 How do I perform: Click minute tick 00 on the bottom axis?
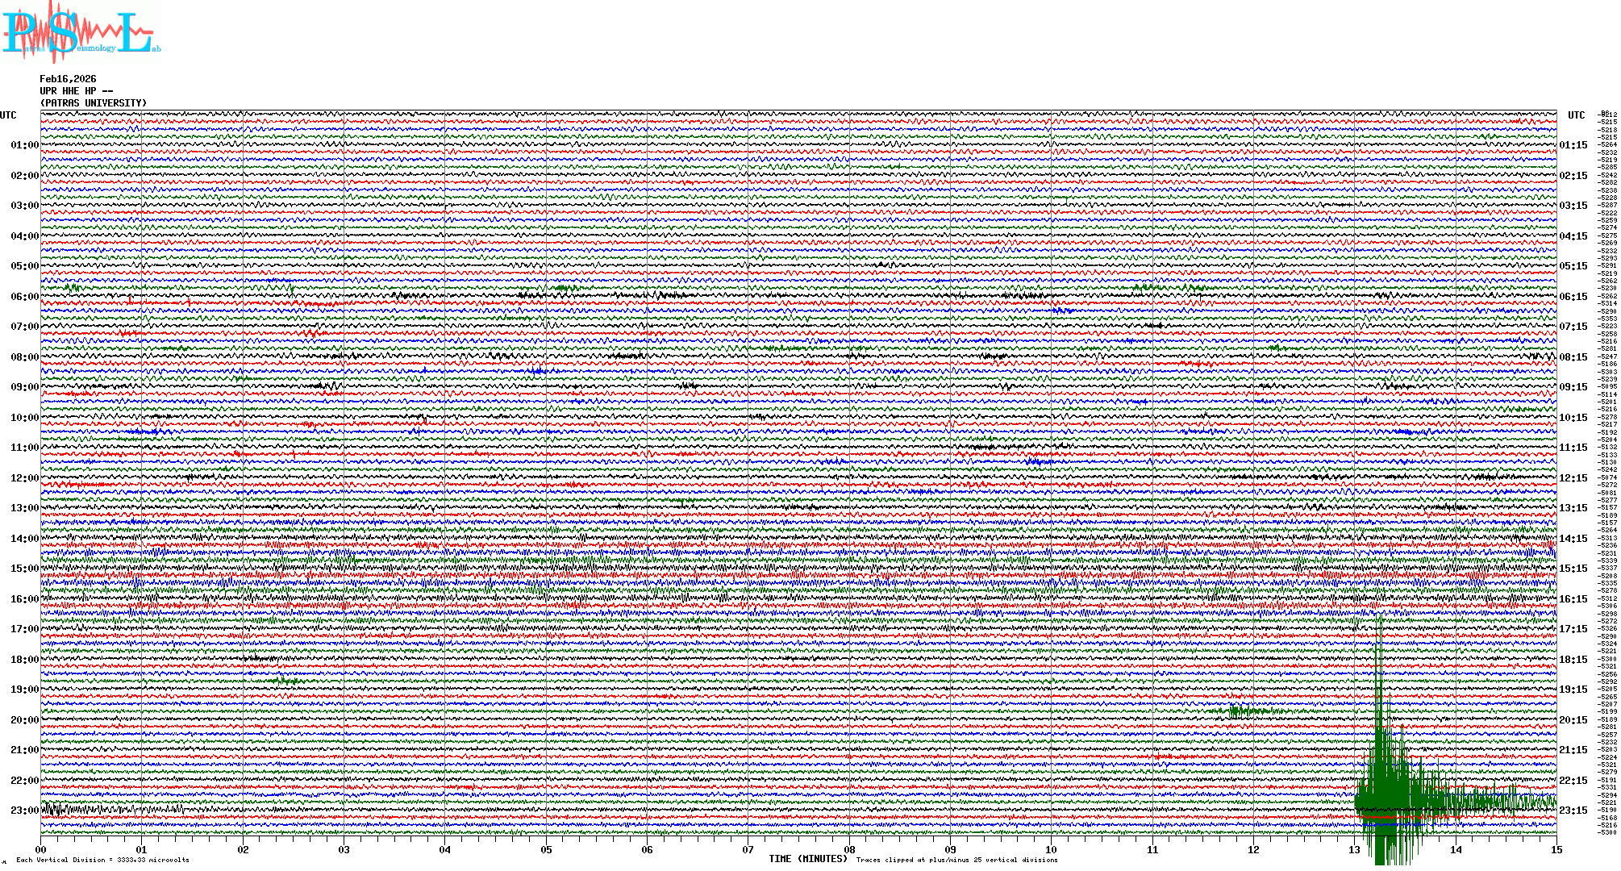[41, 849]
